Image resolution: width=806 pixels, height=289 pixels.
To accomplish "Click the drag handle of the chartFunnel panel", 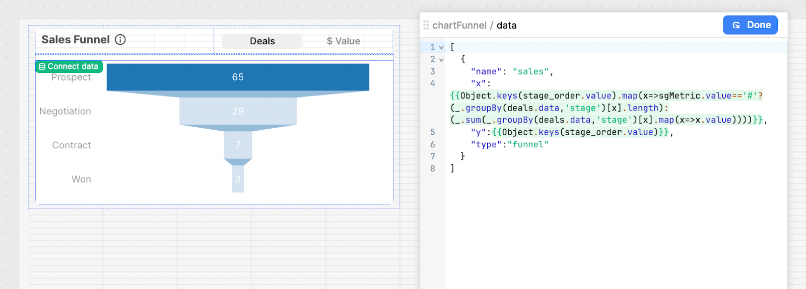I will (x=426, y=25).
